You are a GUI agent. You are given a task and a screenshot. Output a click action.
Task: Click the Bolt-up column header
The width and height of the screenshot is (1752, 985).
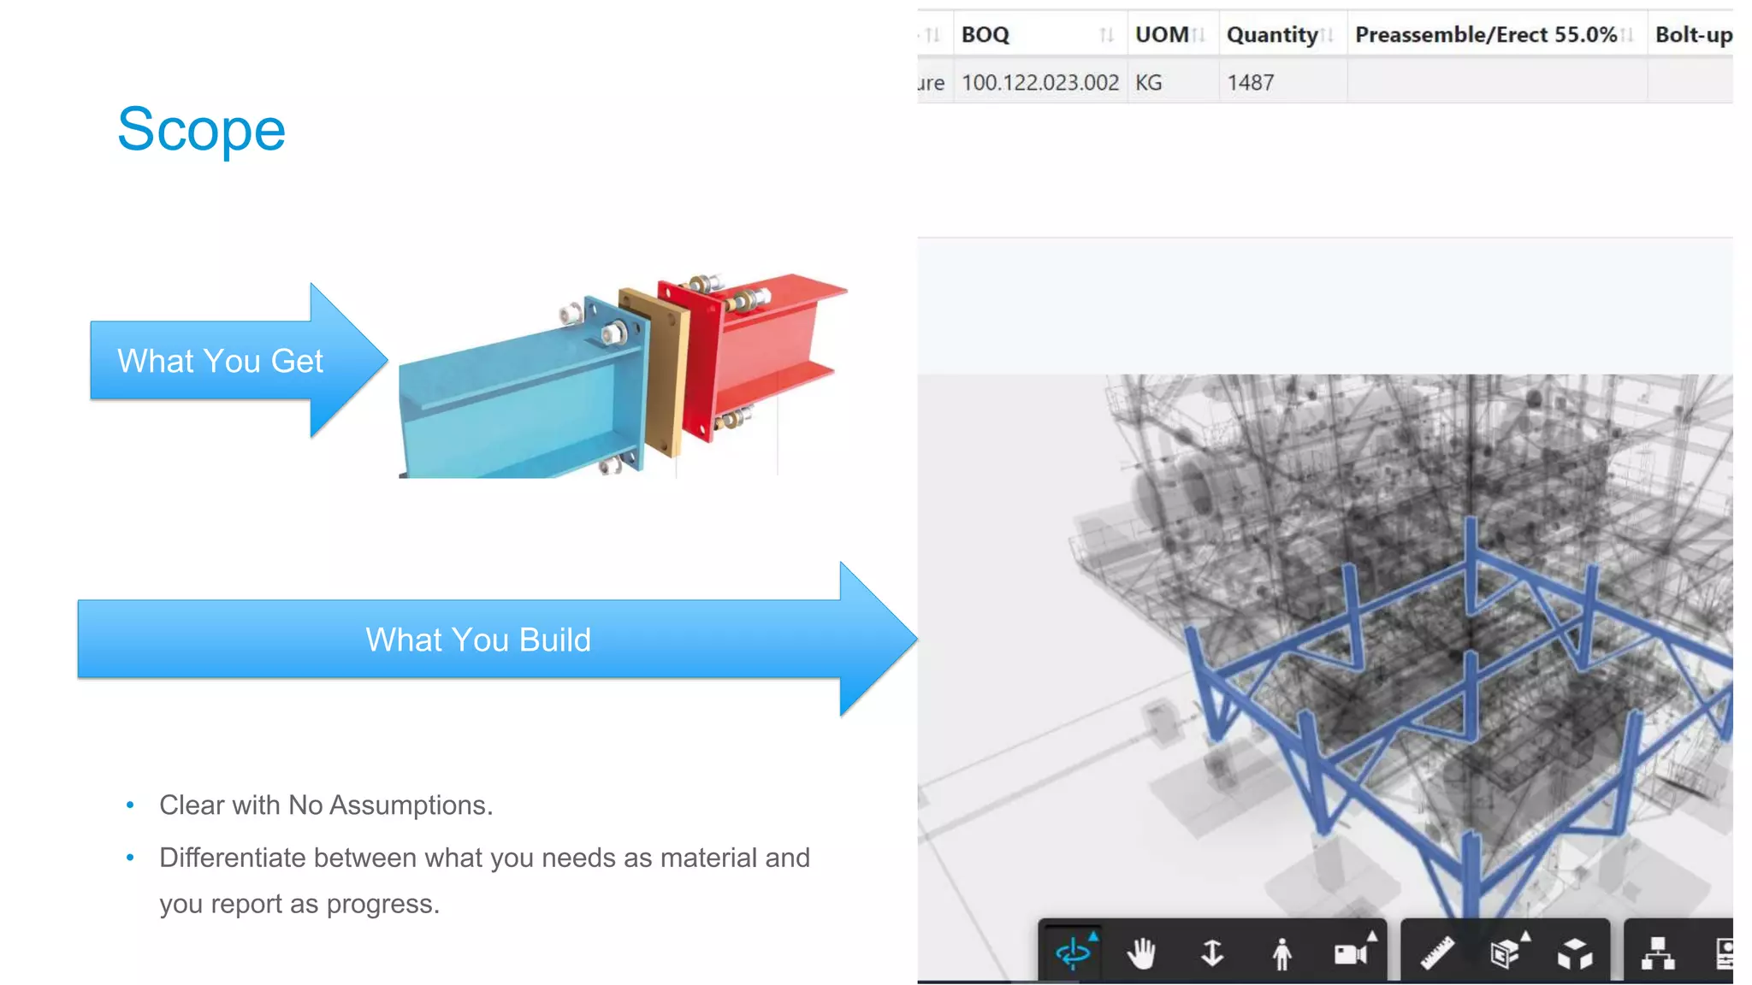pyautogui.click(x=1693, y=35)
